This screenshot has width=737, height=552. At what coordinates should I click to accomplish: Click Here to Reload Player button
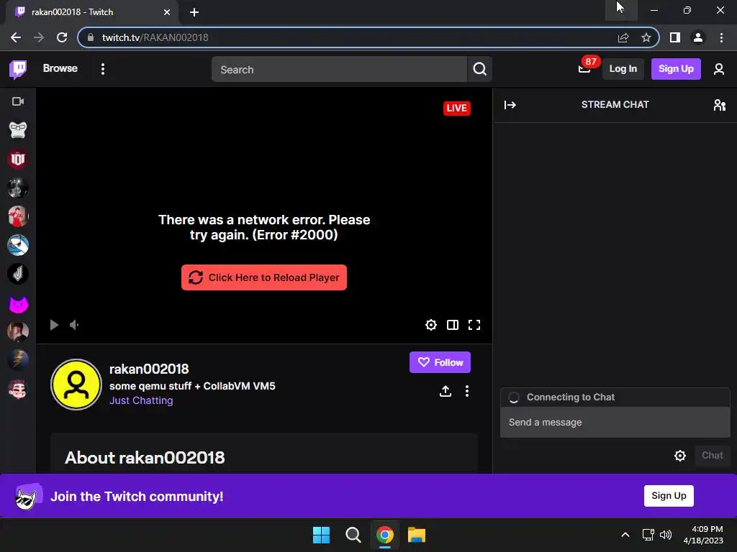click(x=263, y=277)
